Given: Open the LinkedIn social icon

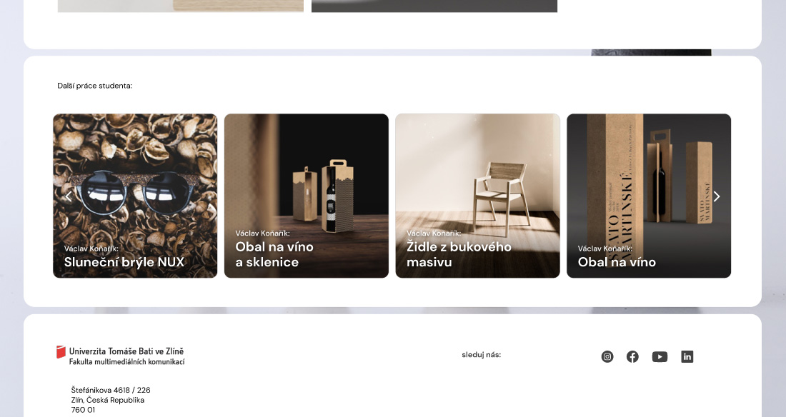Looking at the screenshot, I should click(x=687, y=356).
